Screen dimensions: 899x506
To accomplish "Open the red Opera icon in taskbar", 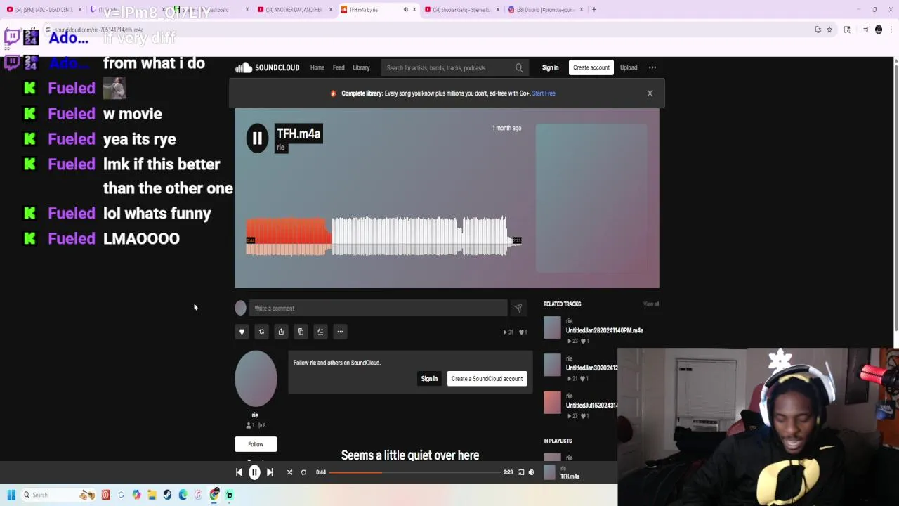I will tap(105, 495).
